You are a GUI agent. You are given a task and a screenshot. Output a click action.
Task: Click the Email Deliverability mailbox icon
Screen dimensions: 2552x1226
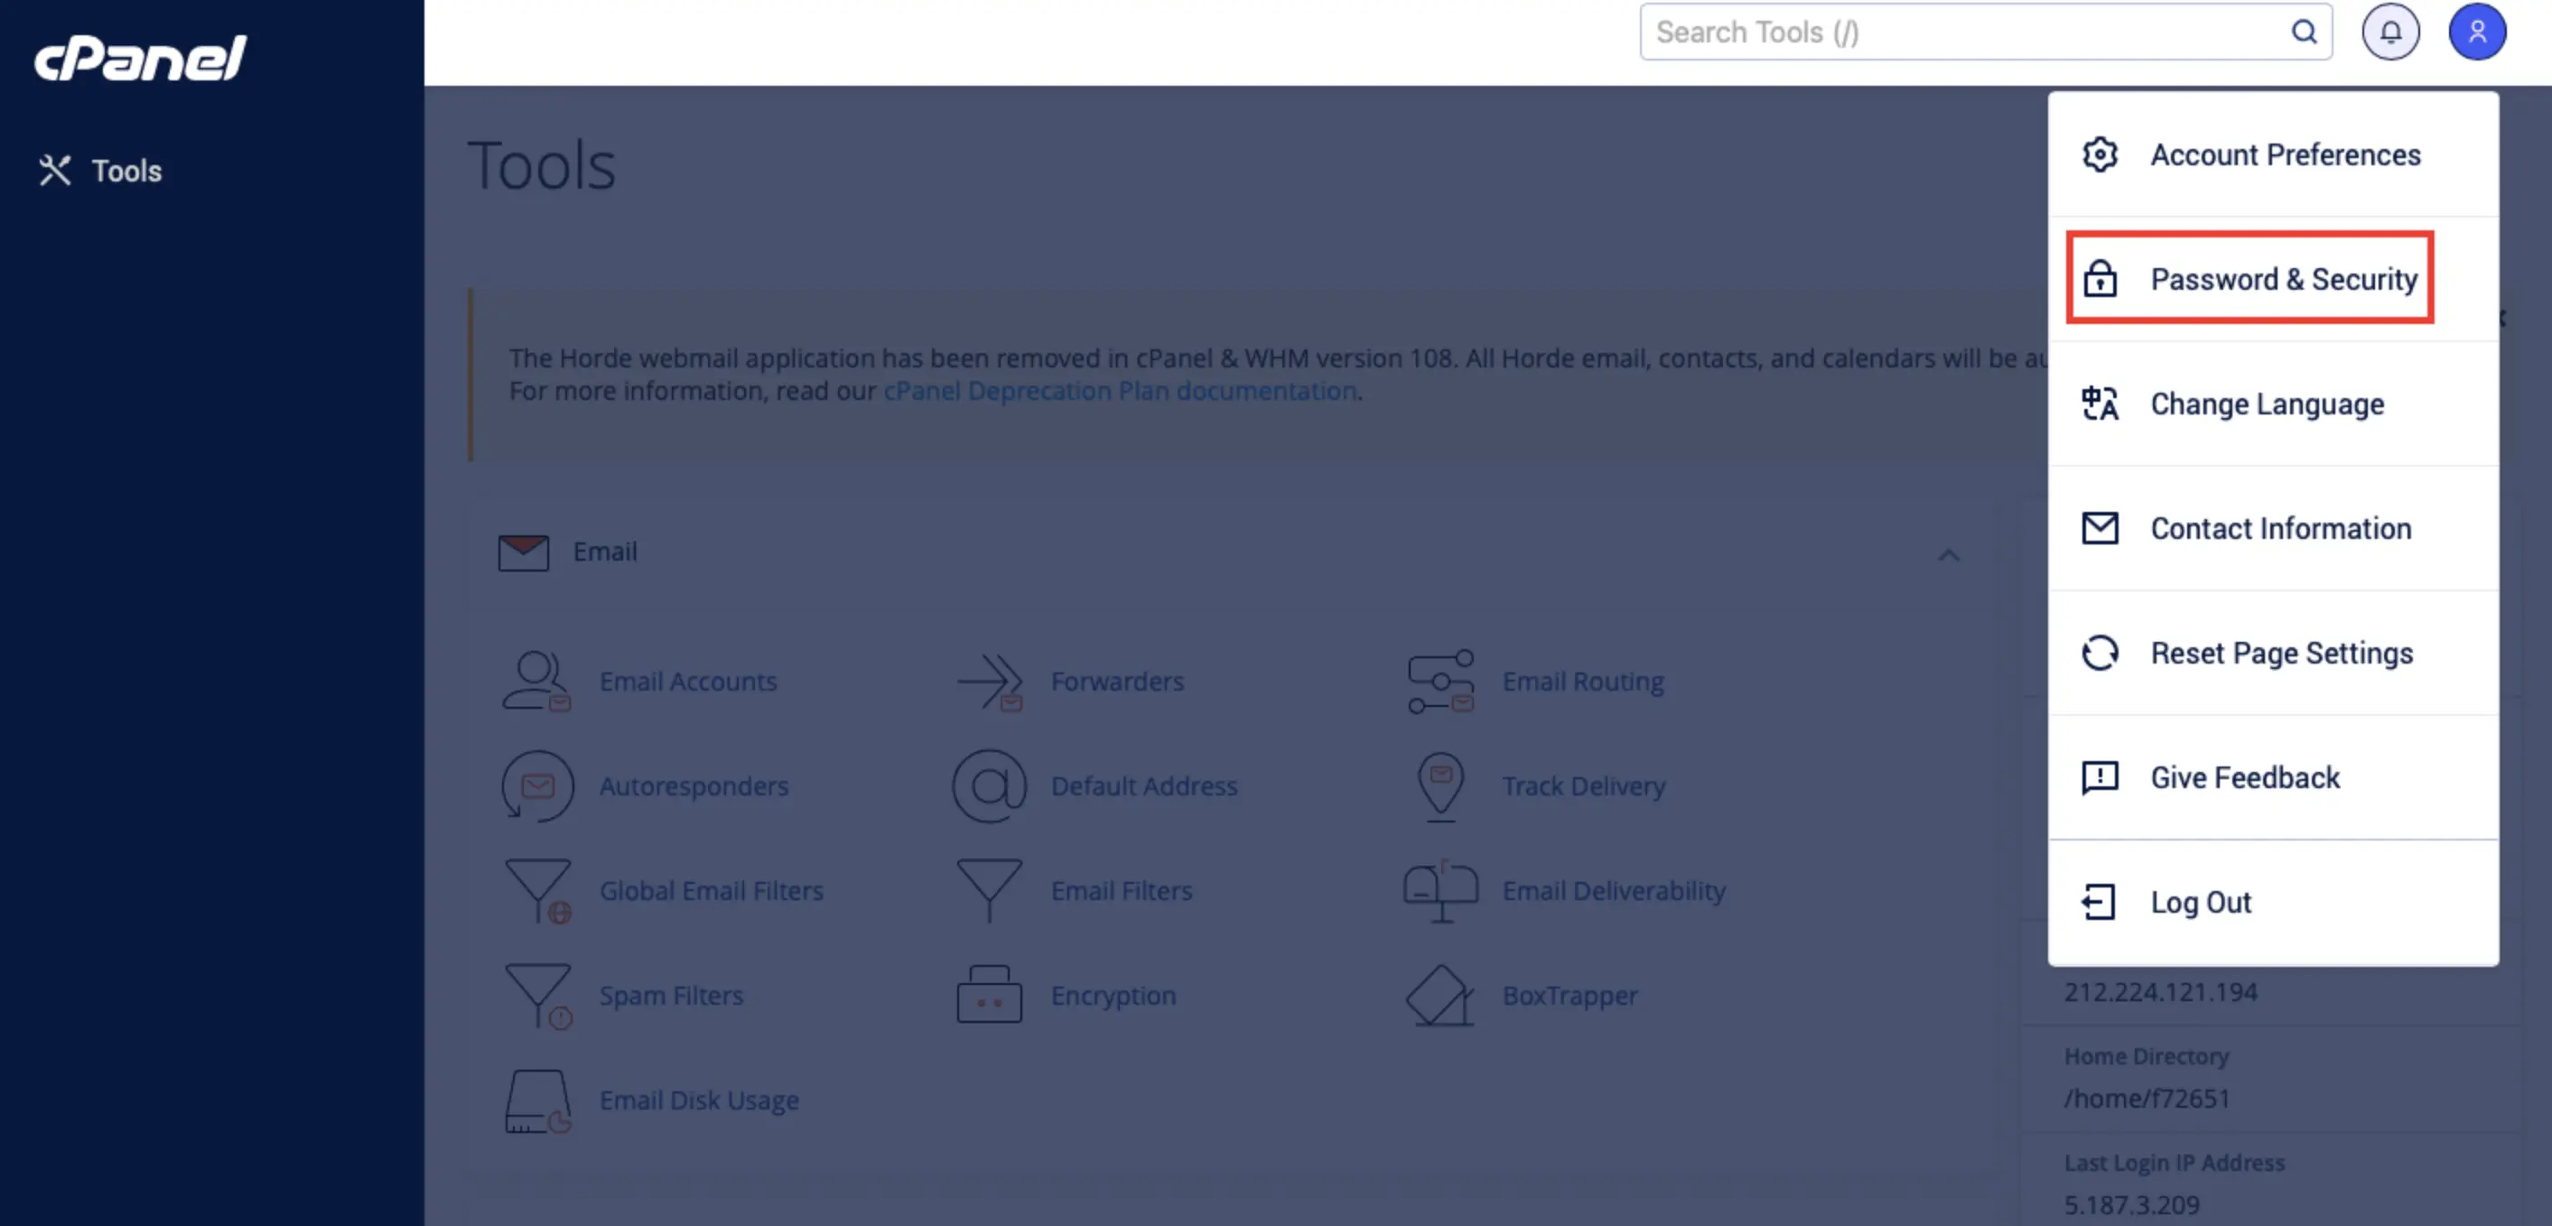[x=1440, y=891]
